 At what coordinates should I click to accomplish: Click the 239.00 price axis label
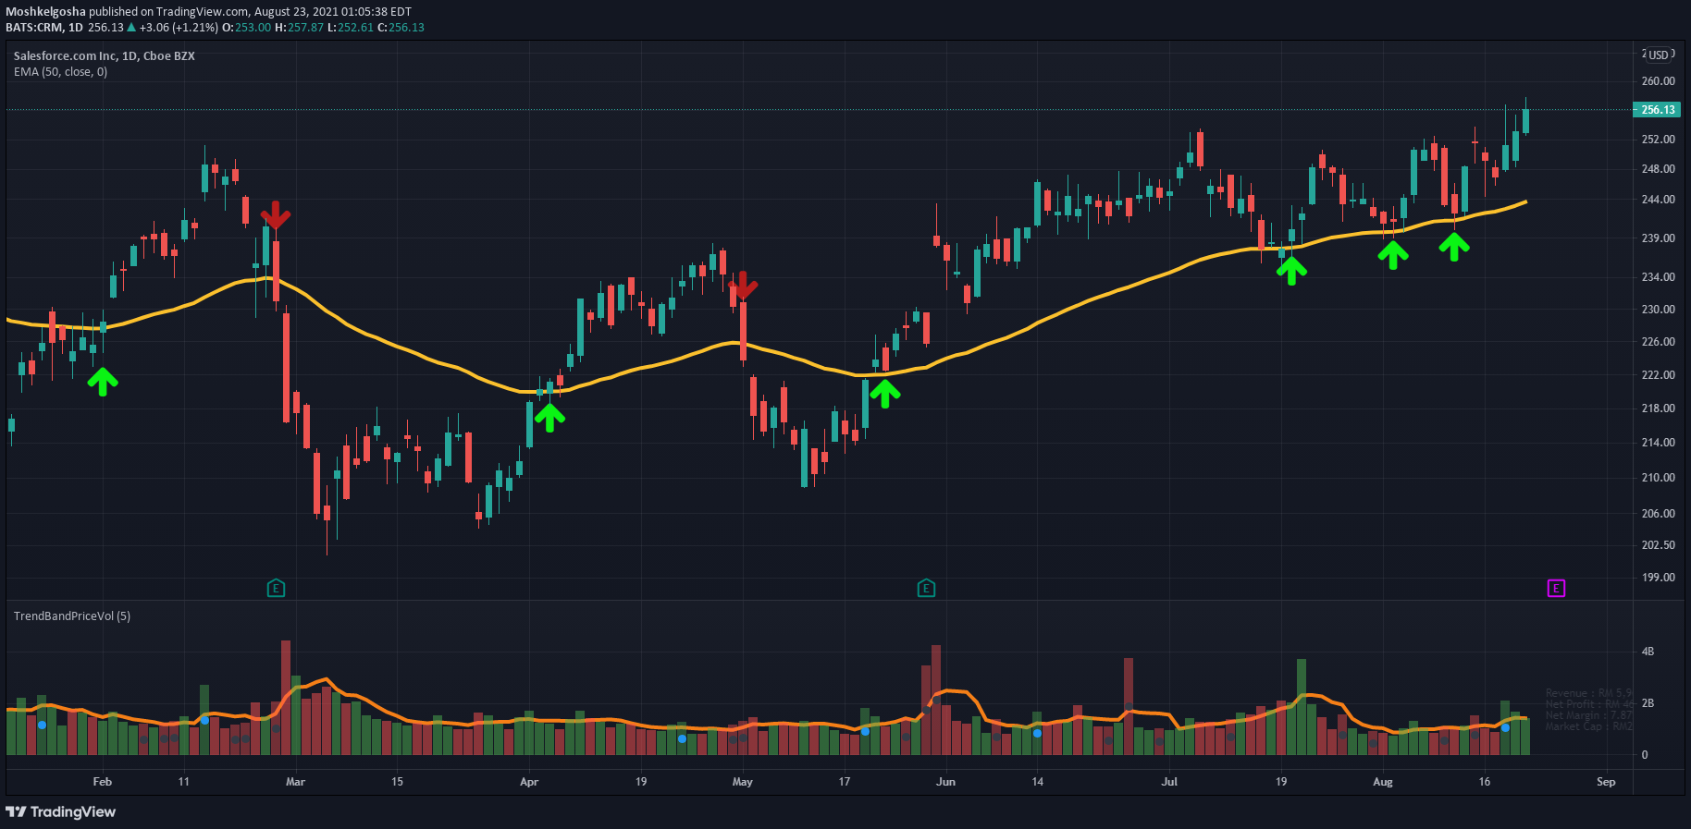point(1658,238)
